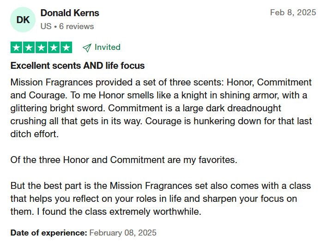Click the US country label
The height and width of the screenshot is (242, 333).
pyautogui.click(x=46, y=26)
